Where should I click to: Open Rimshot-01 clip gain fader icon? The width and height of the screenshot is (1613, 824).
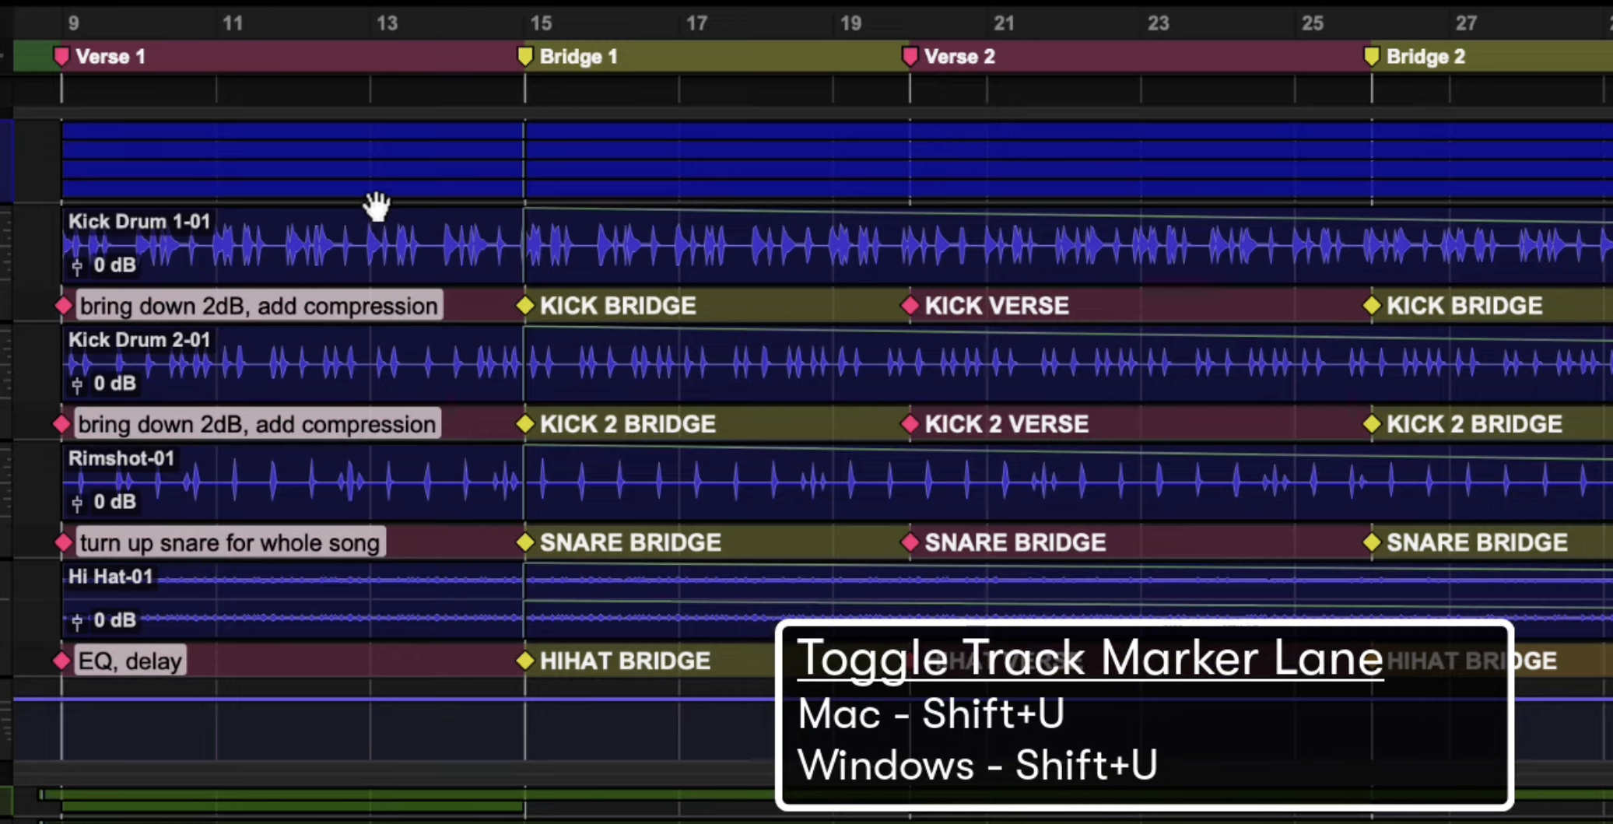point(77,503)
